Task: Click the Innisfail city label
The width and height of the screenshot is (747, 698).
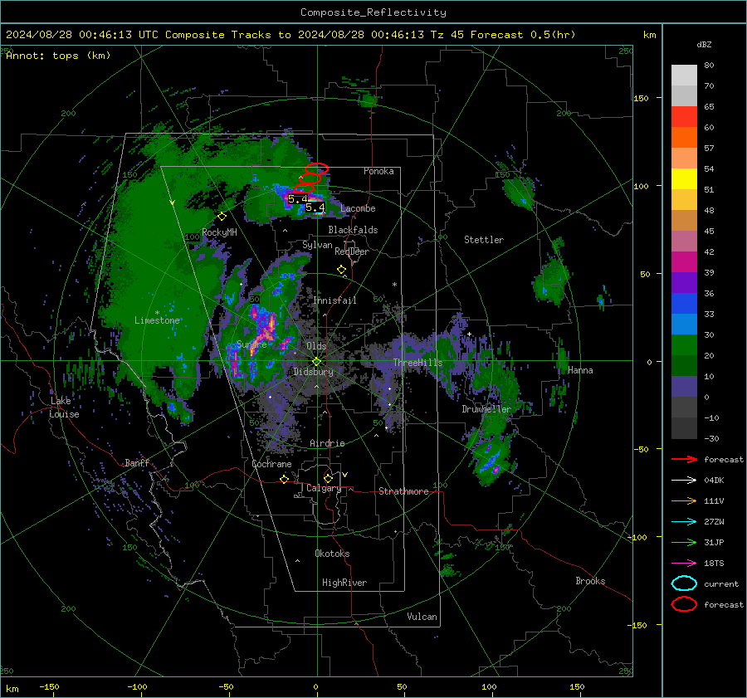Action: [x=334, y=300]
